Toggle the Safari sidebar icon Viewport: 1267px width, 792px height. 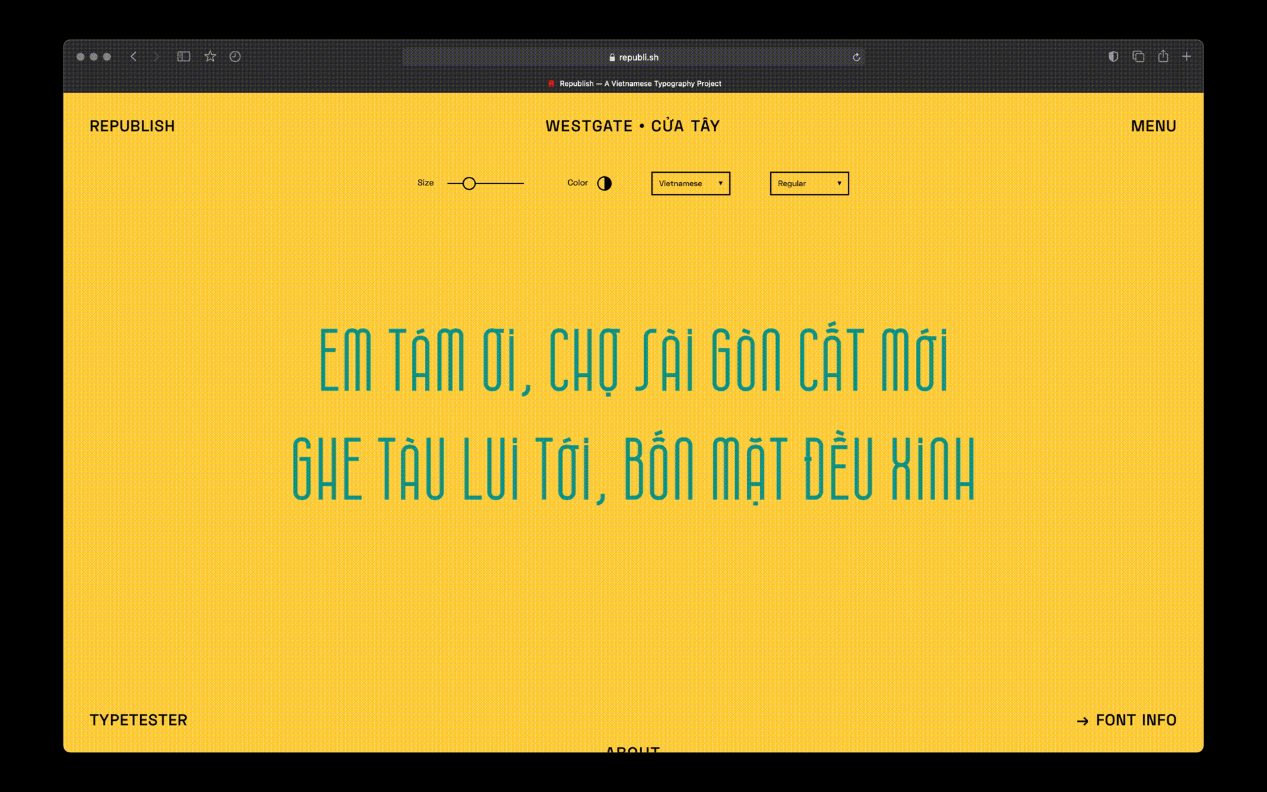coord(183,57)
